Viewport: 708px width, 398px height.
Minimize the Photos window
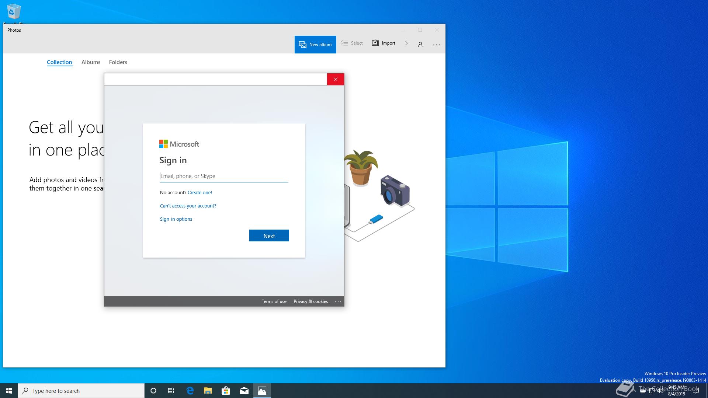click(403, 30)
